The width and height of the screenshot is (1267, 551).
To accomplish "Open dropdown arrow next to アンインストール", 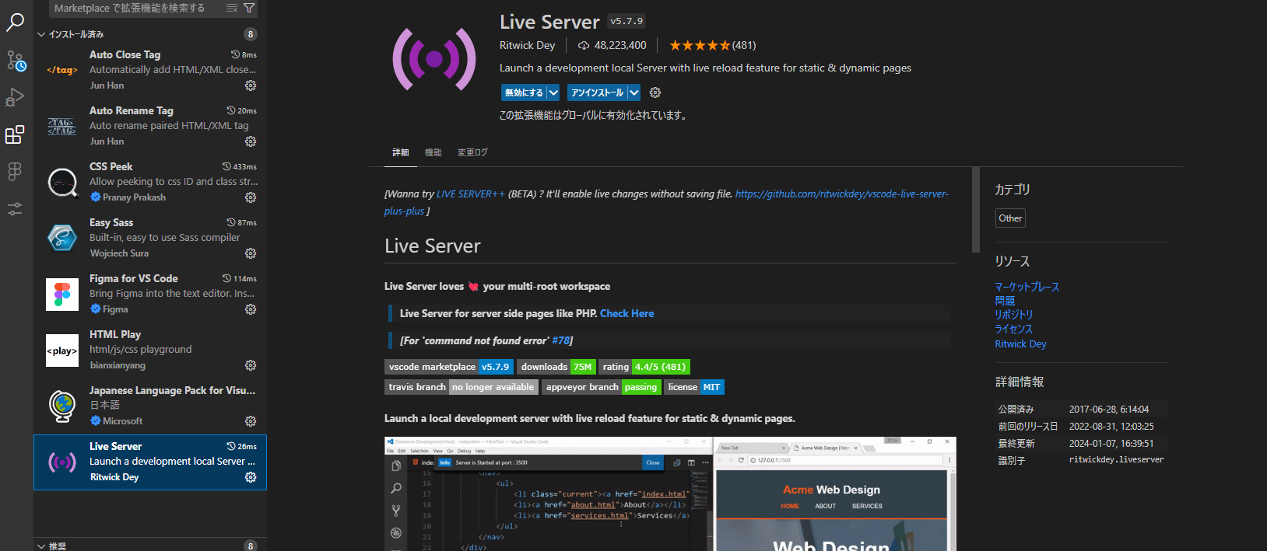I will tap(634, 92).
